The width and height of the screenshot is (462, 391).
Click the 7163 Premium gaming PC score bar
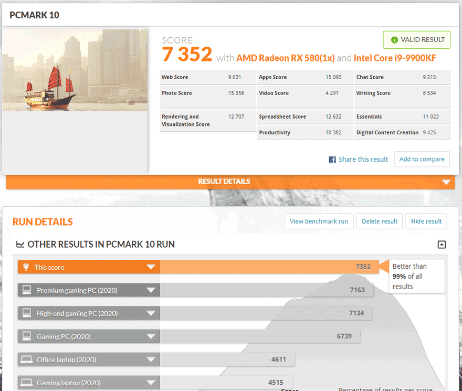(266, 290)
